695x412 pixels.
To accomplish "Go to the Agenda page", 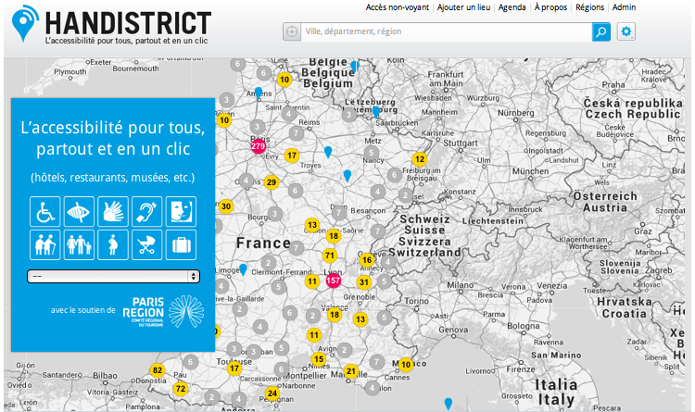I will [512, 7].
